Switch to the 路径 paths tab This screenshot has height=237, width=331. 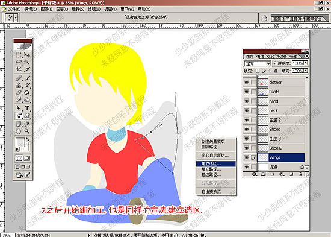click(x=271, y=57)
